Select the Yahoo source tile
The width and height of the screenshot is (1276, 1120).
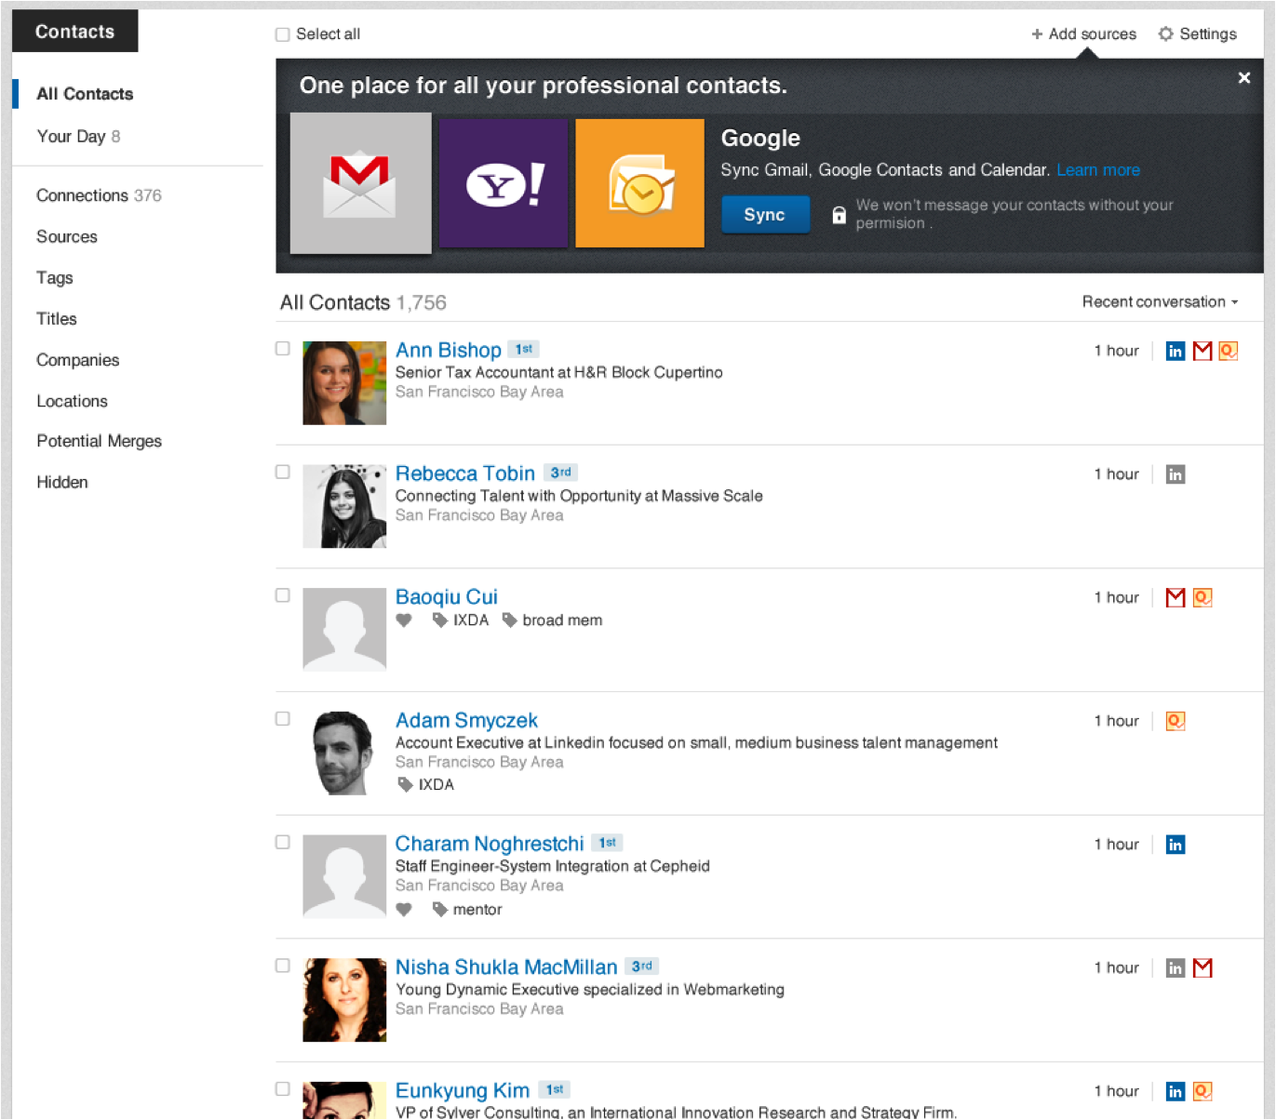[x=504, y=183]
